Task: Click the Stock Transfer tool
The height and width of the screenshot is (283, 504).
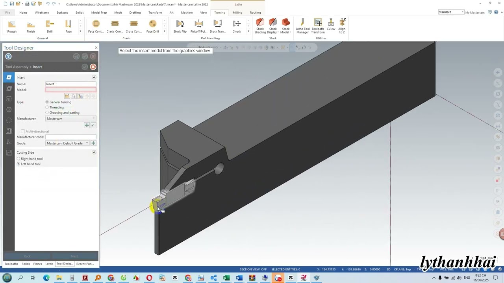Action: click(x=218, y=27)
